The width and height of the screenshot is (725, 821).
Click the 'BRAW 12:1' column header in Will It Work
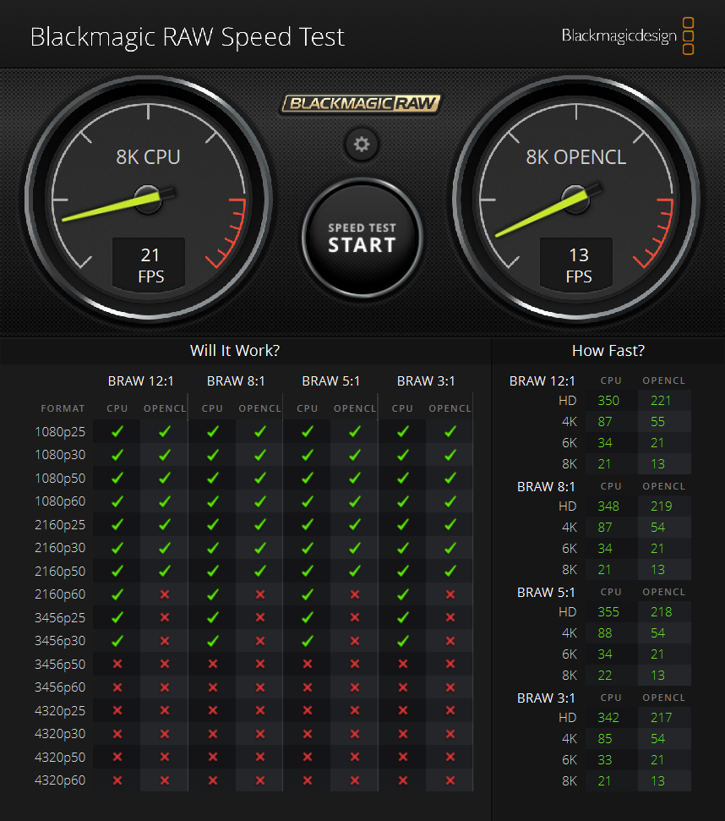141,381
